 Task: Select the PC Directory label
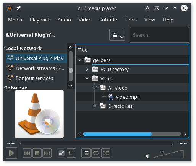tap(115, 70)
